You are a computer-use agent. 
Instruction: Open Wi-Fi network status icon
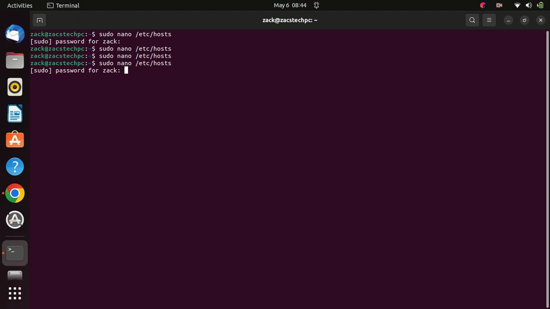517,6
